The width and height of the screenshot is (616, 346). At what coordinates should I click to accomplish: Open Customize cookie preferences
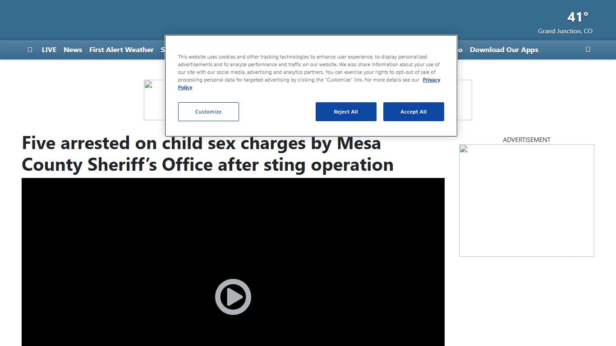[x=208, y=111]
